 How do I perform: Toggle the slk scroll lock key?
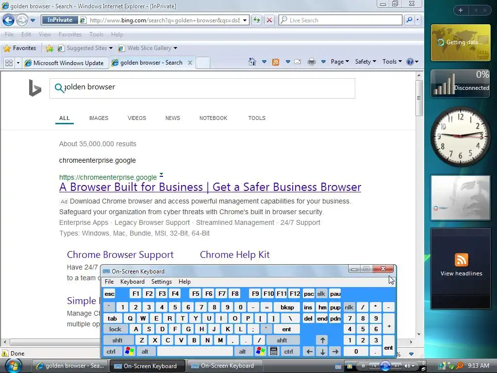(x=321, y=294)
